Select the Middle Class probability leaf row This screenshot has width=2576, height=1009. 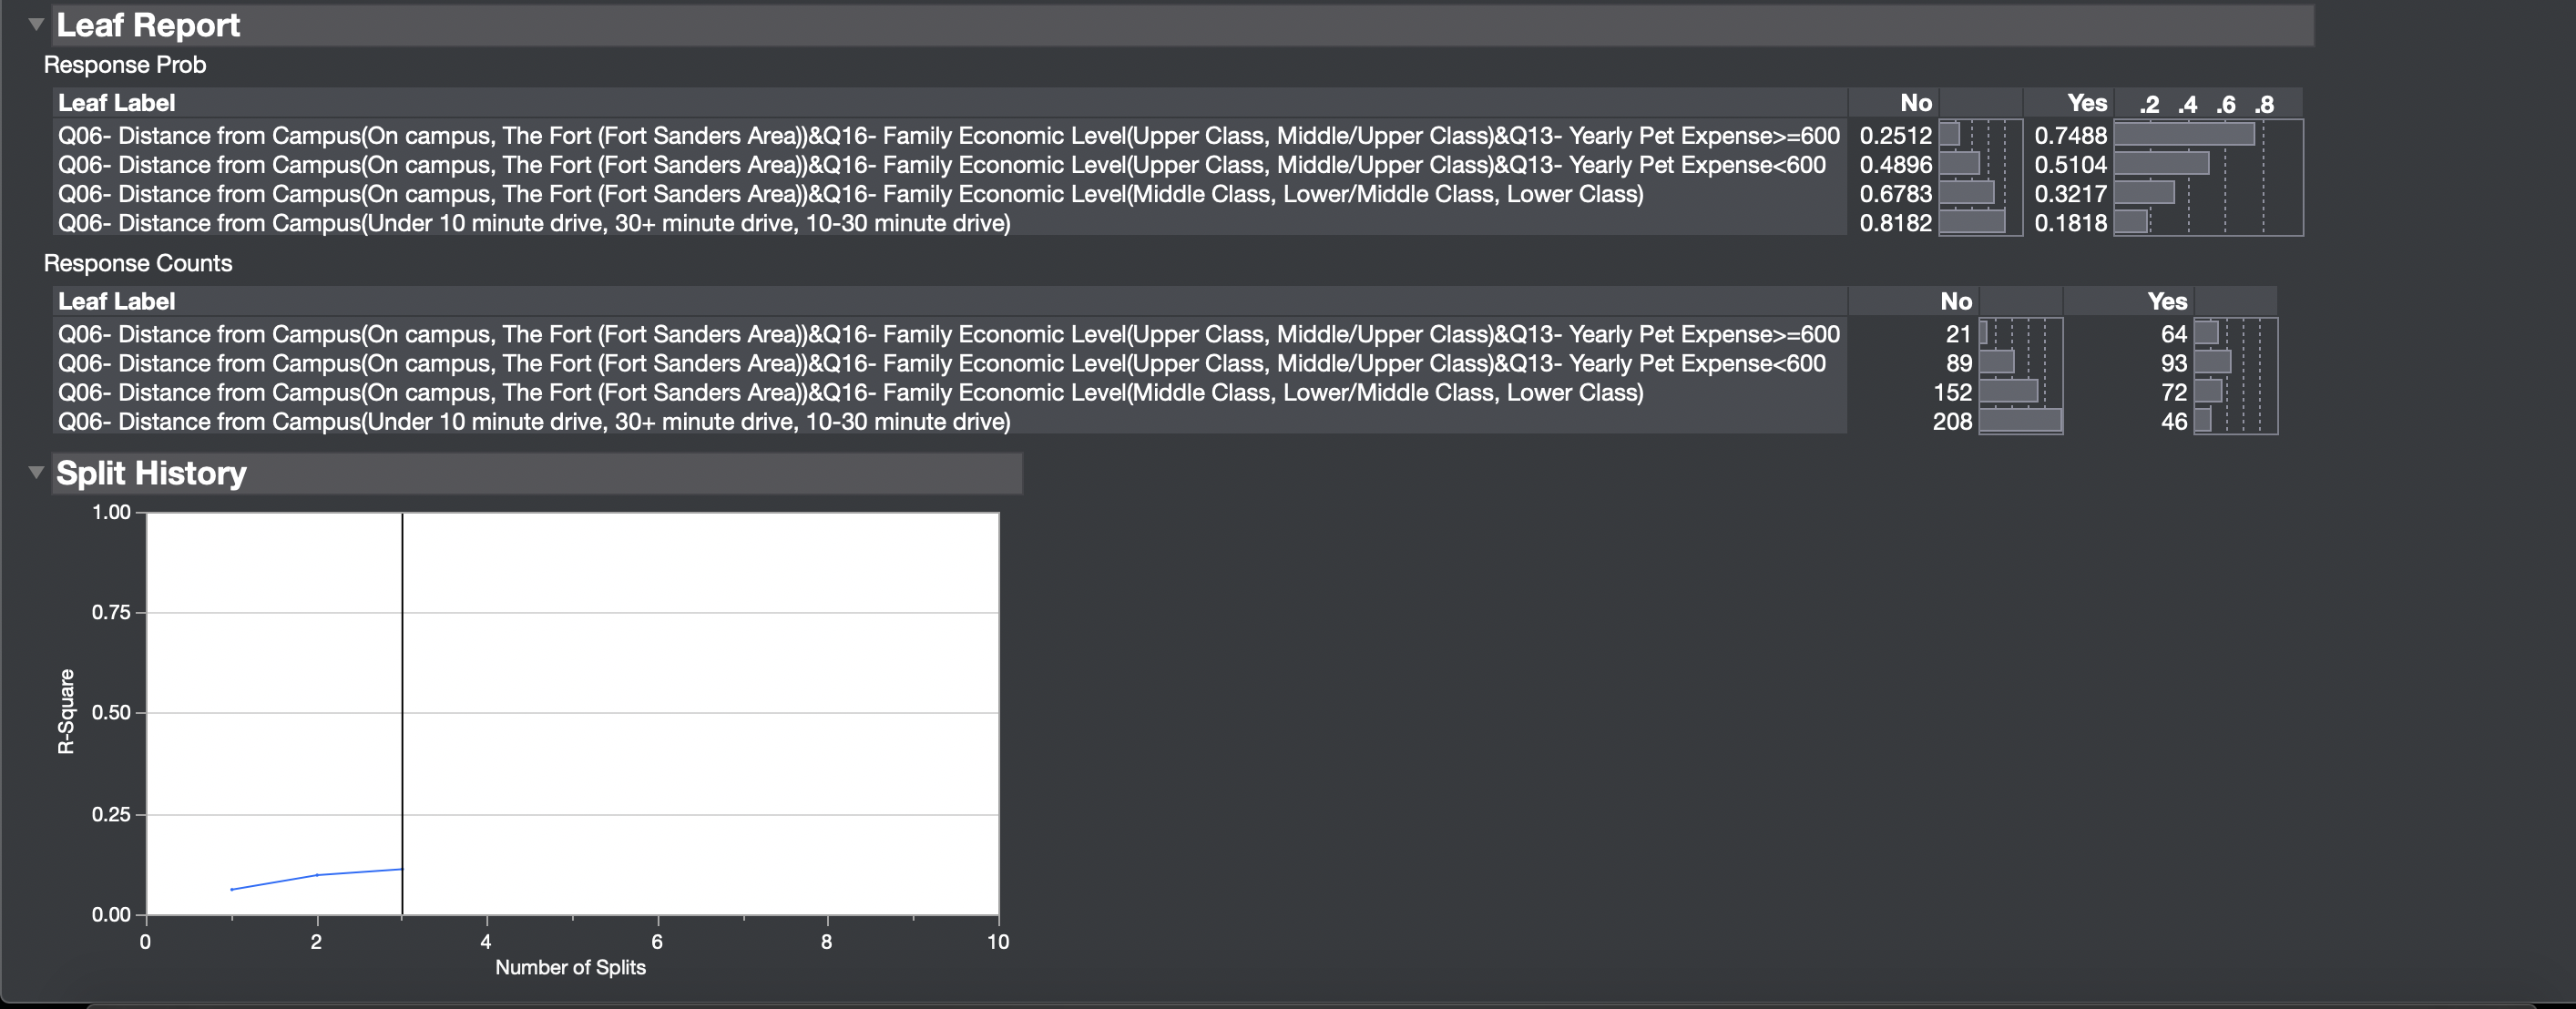(x=850, y=194)
